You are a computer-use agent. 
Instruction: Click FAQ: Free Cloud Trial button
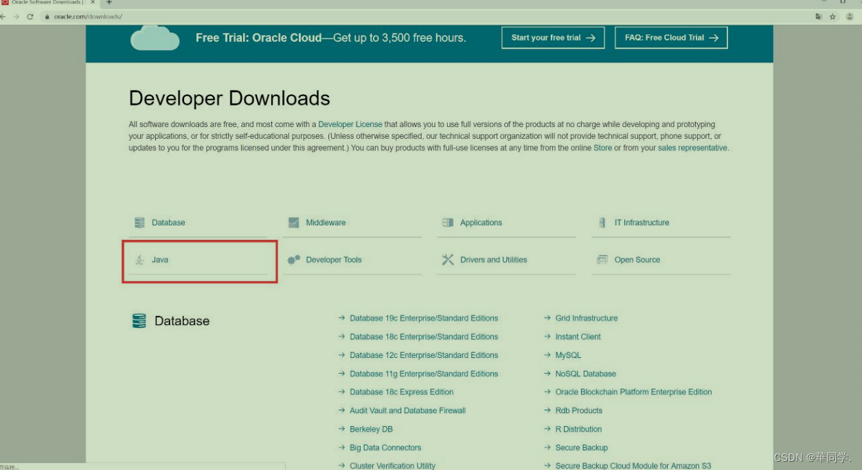671,38
